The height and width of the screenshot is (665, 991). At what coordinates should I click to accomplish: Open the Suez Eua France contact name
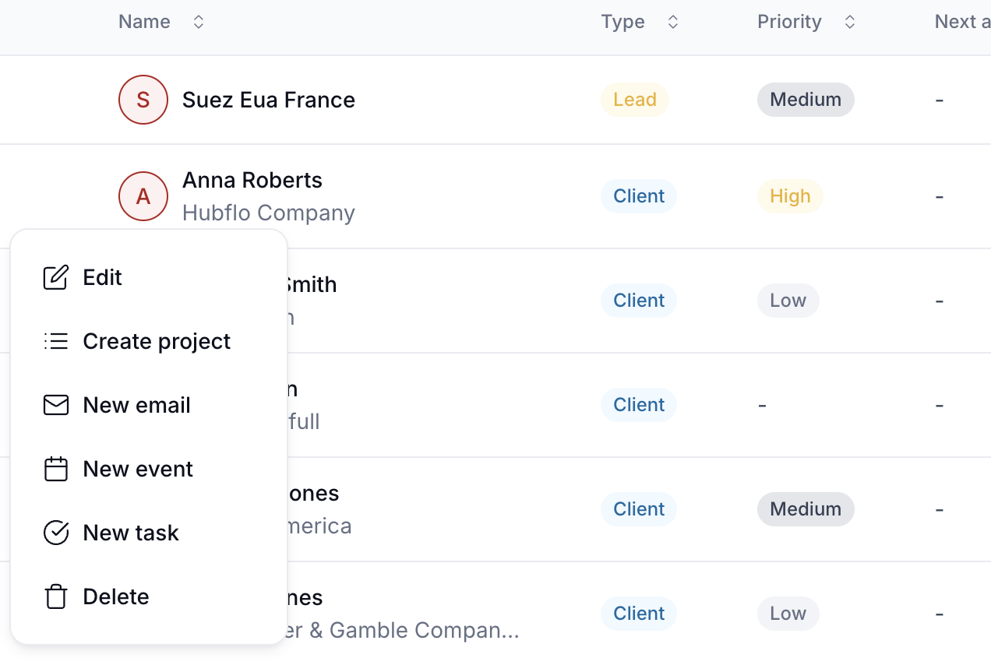click(x=269, y=100)
